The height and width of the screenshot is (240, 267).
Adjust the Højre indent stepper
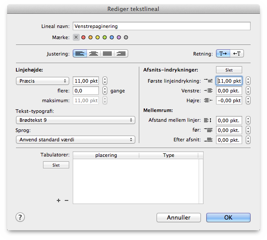[x=248, y=100]
